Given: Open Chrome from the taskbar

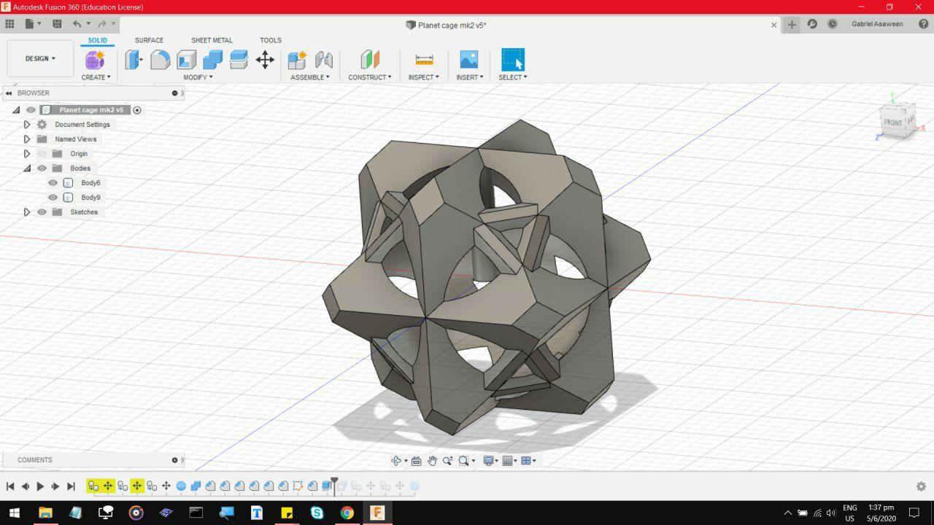Looking at the screenshot, I should pyautogui.click(x=347, y=513).
